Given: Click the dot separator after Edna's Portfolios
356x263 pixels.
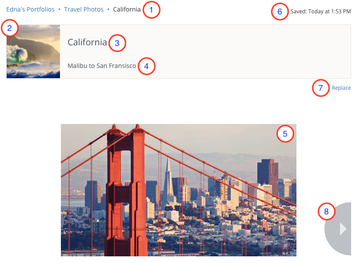Looking at the screenshot, I should pos(60,9).
